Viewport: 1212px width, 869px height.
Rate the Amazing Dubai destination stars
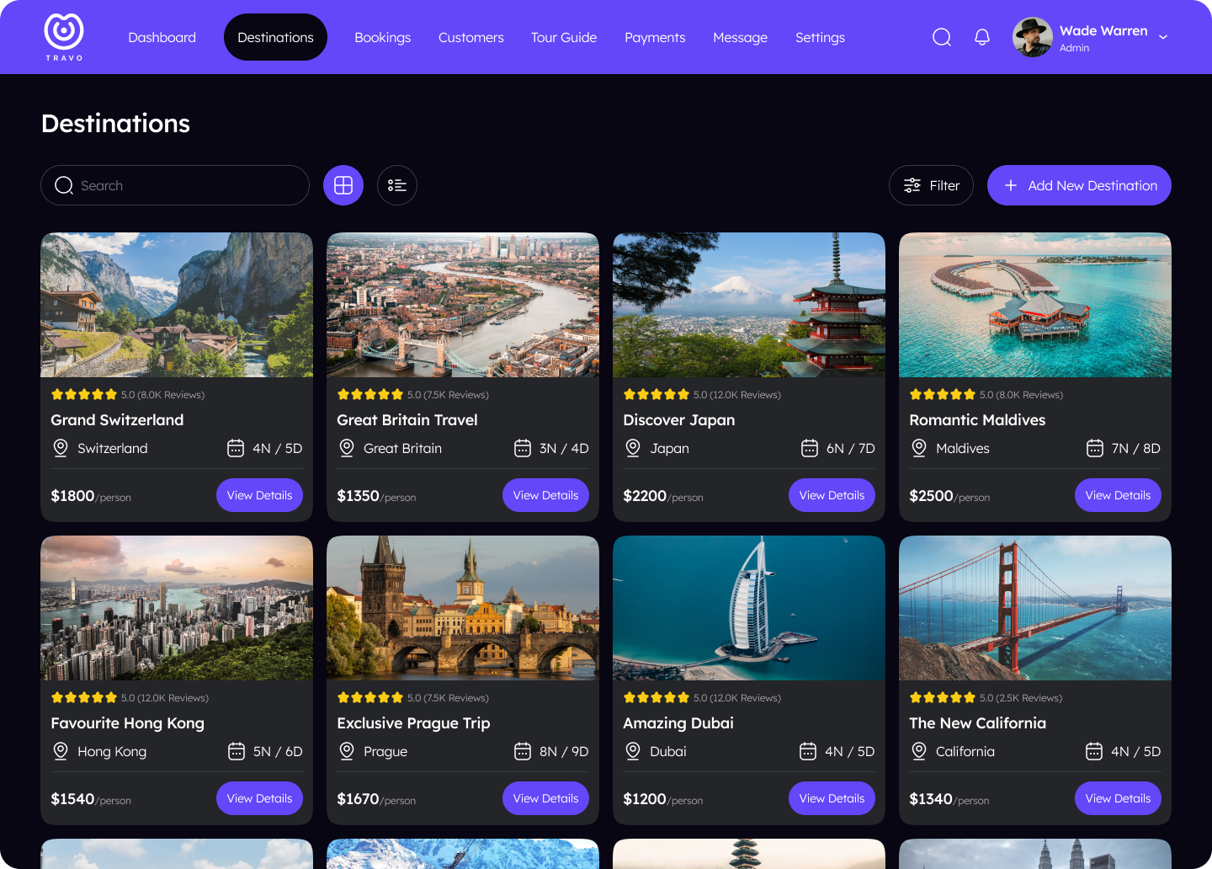[656, 697]
